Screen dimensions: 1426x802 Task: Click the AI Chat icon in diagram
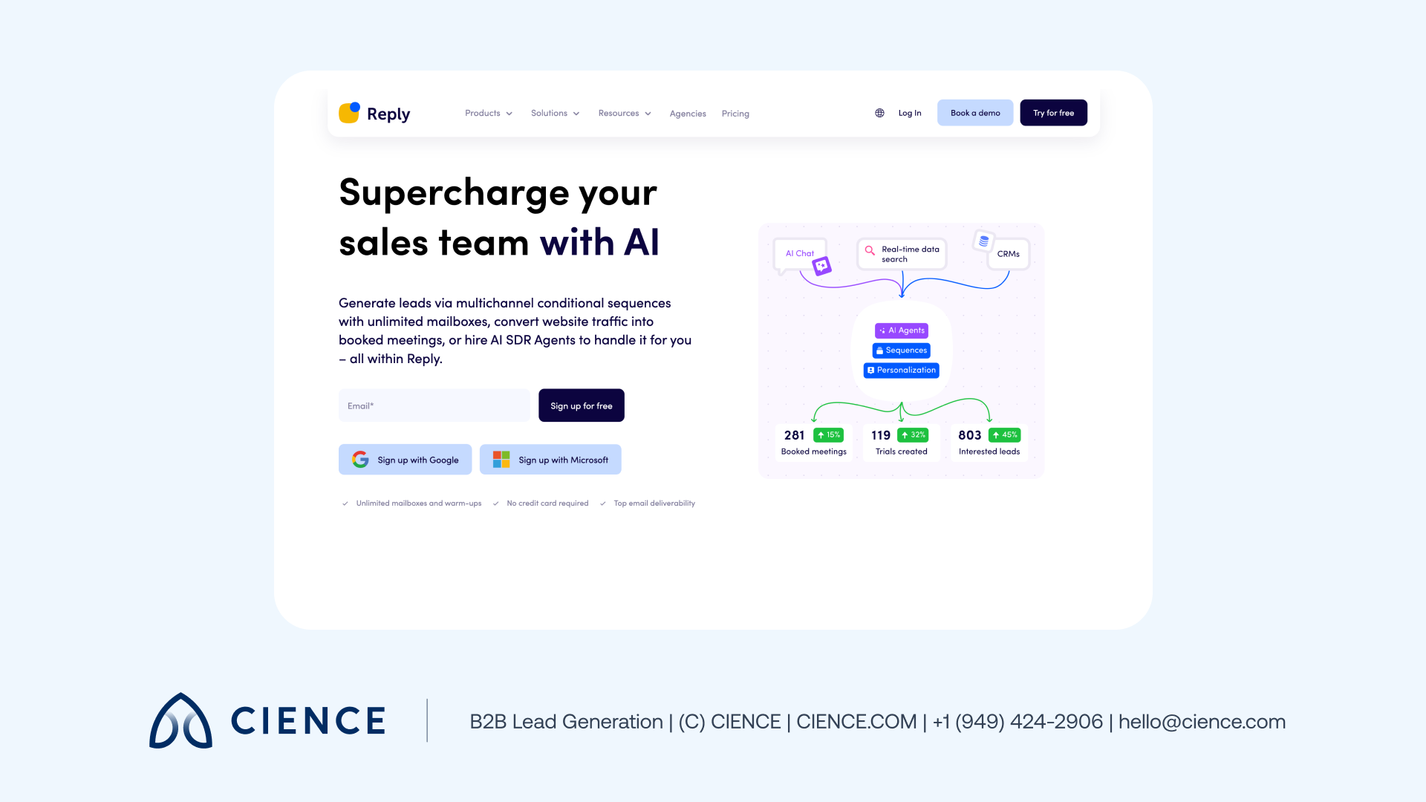(821, 265)
